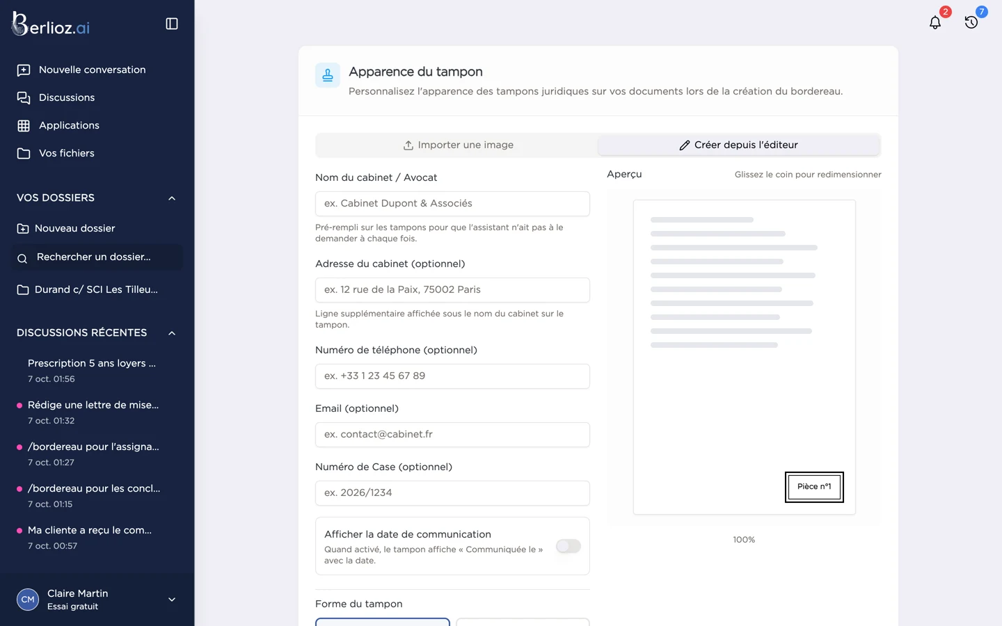Viewport: 1002px width, 626px height.
Task: Collapse the DISCUSSIONS RÉCENTES section
Action: coord(172,333)
